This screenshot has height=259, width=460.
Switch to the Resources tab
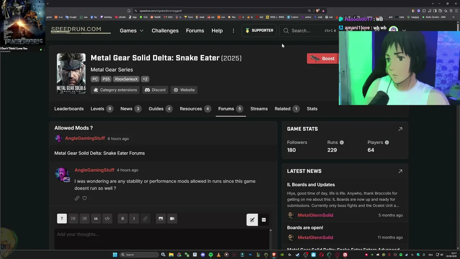point(195,109)
